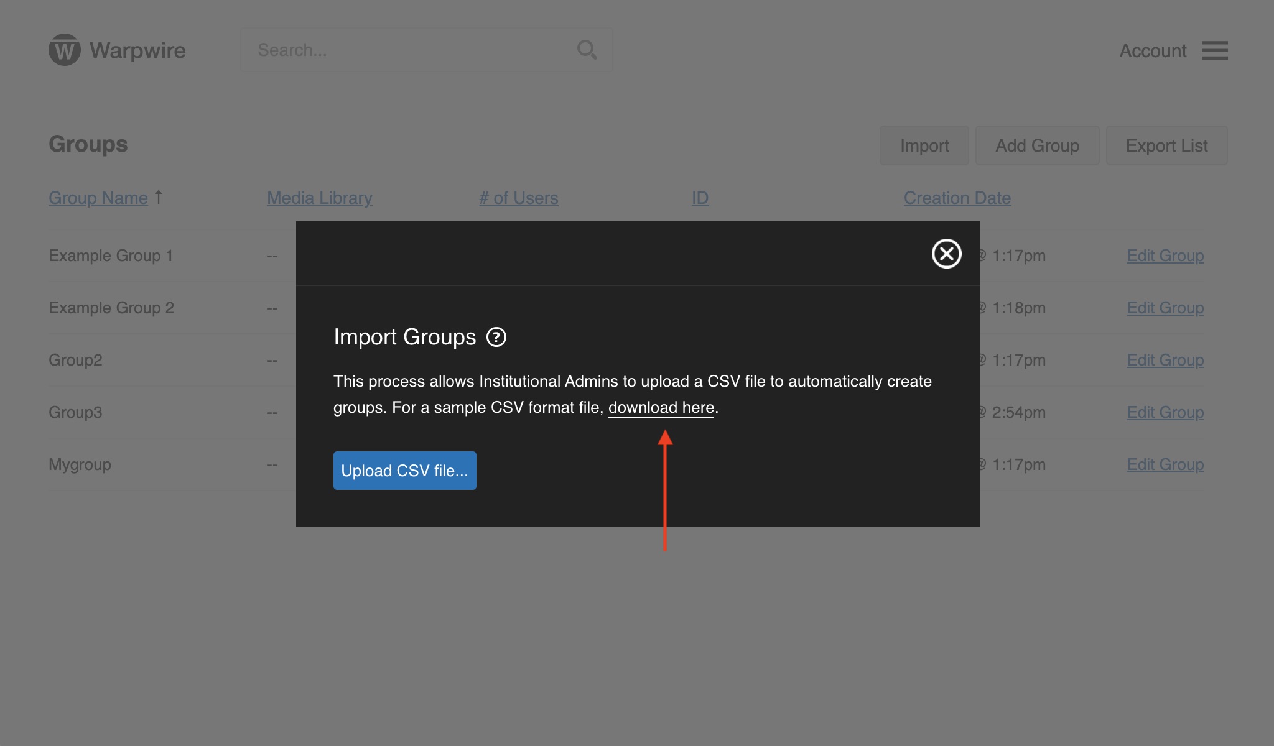Click the Group Name sort arrow

[159, 197]
